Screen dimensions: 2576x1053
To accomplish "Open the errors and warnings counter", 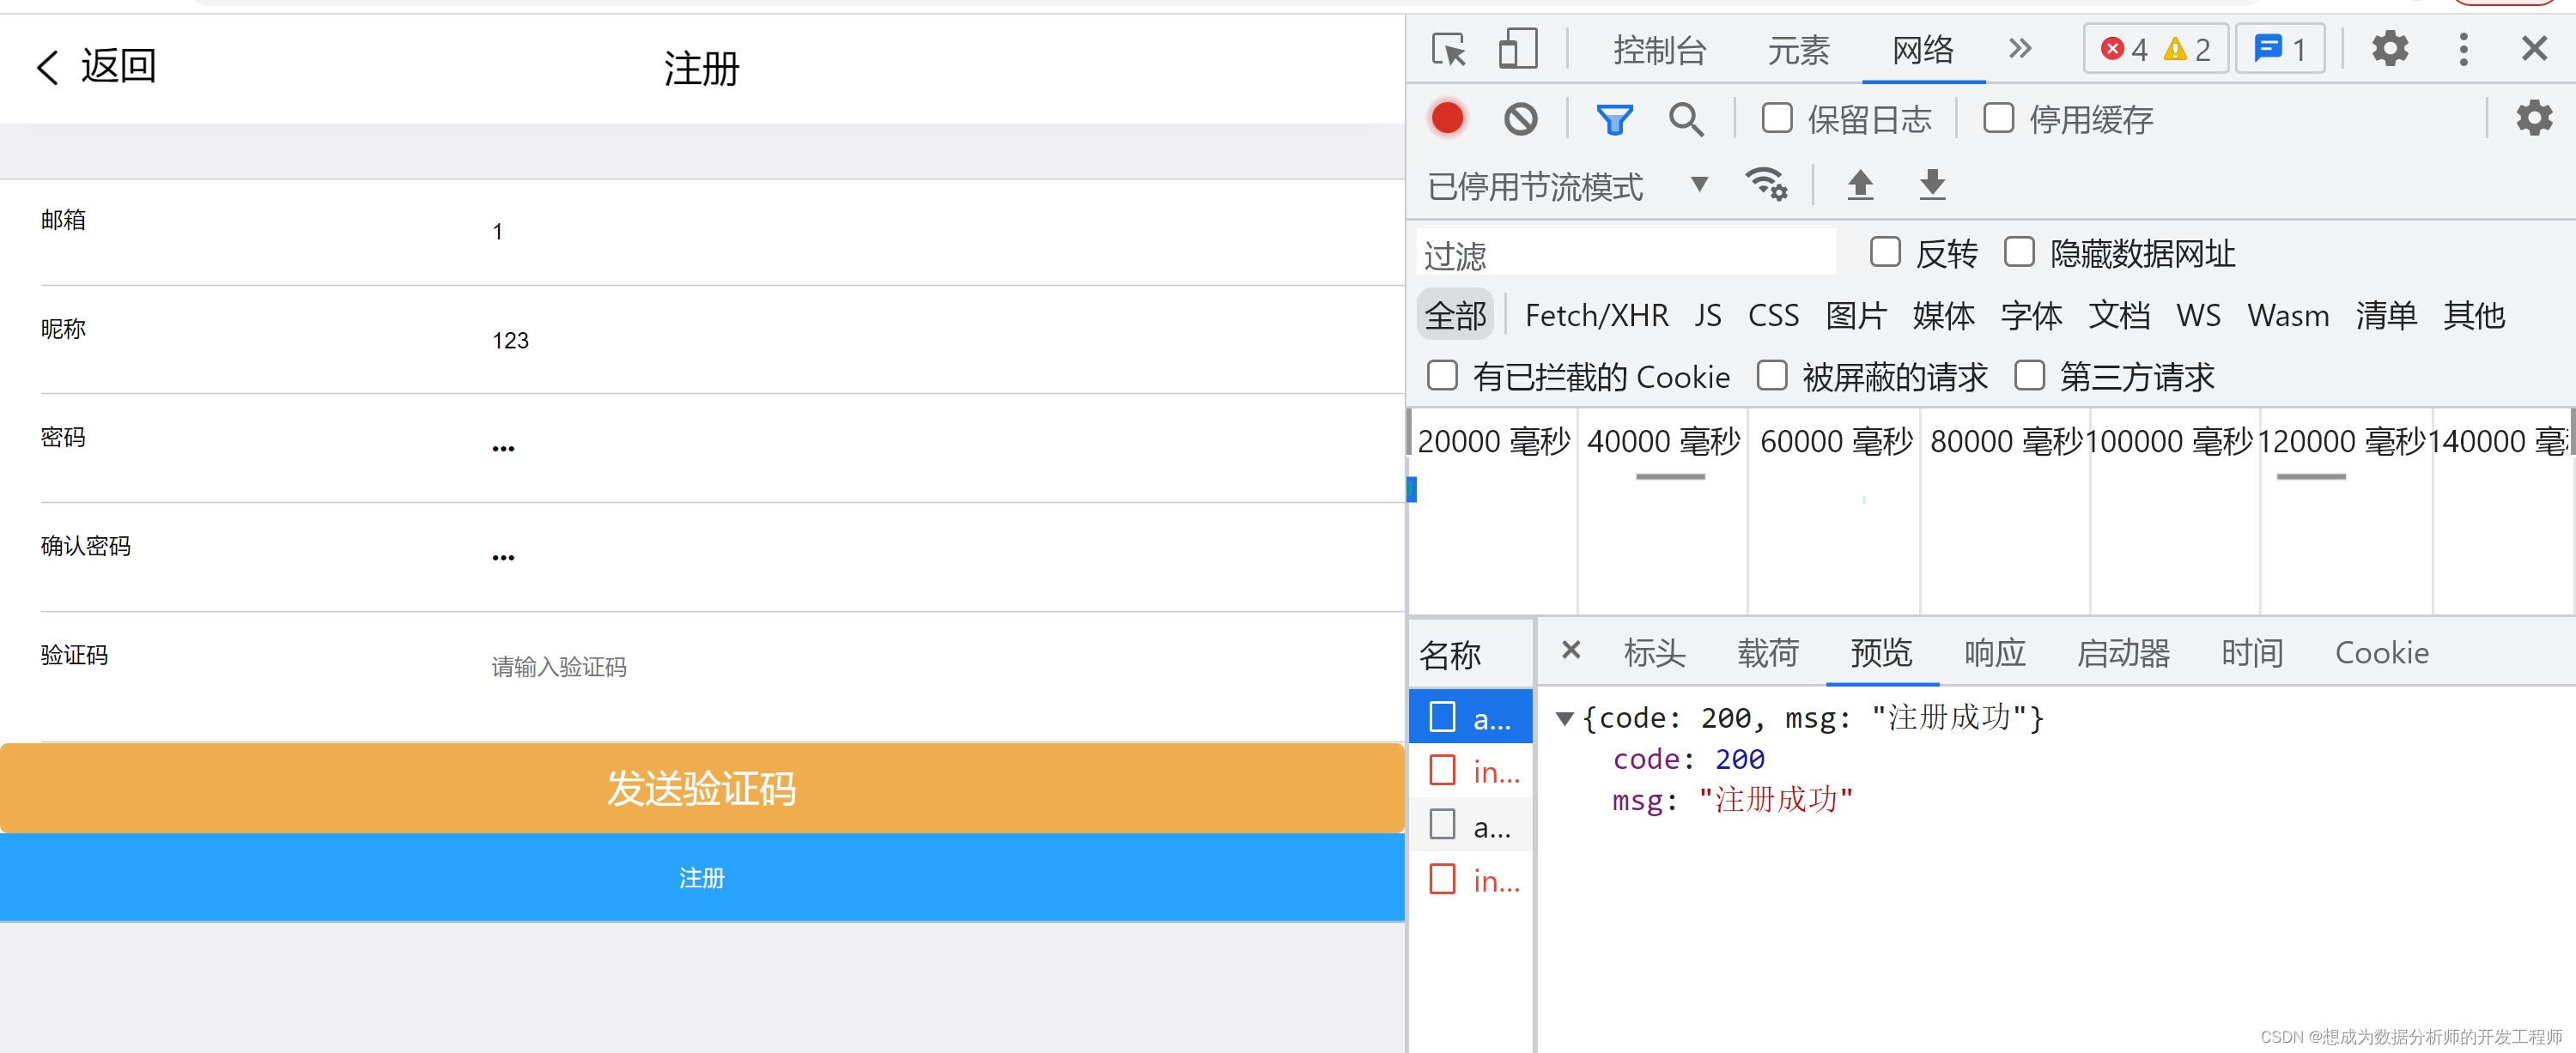I will click(2155, 49).
